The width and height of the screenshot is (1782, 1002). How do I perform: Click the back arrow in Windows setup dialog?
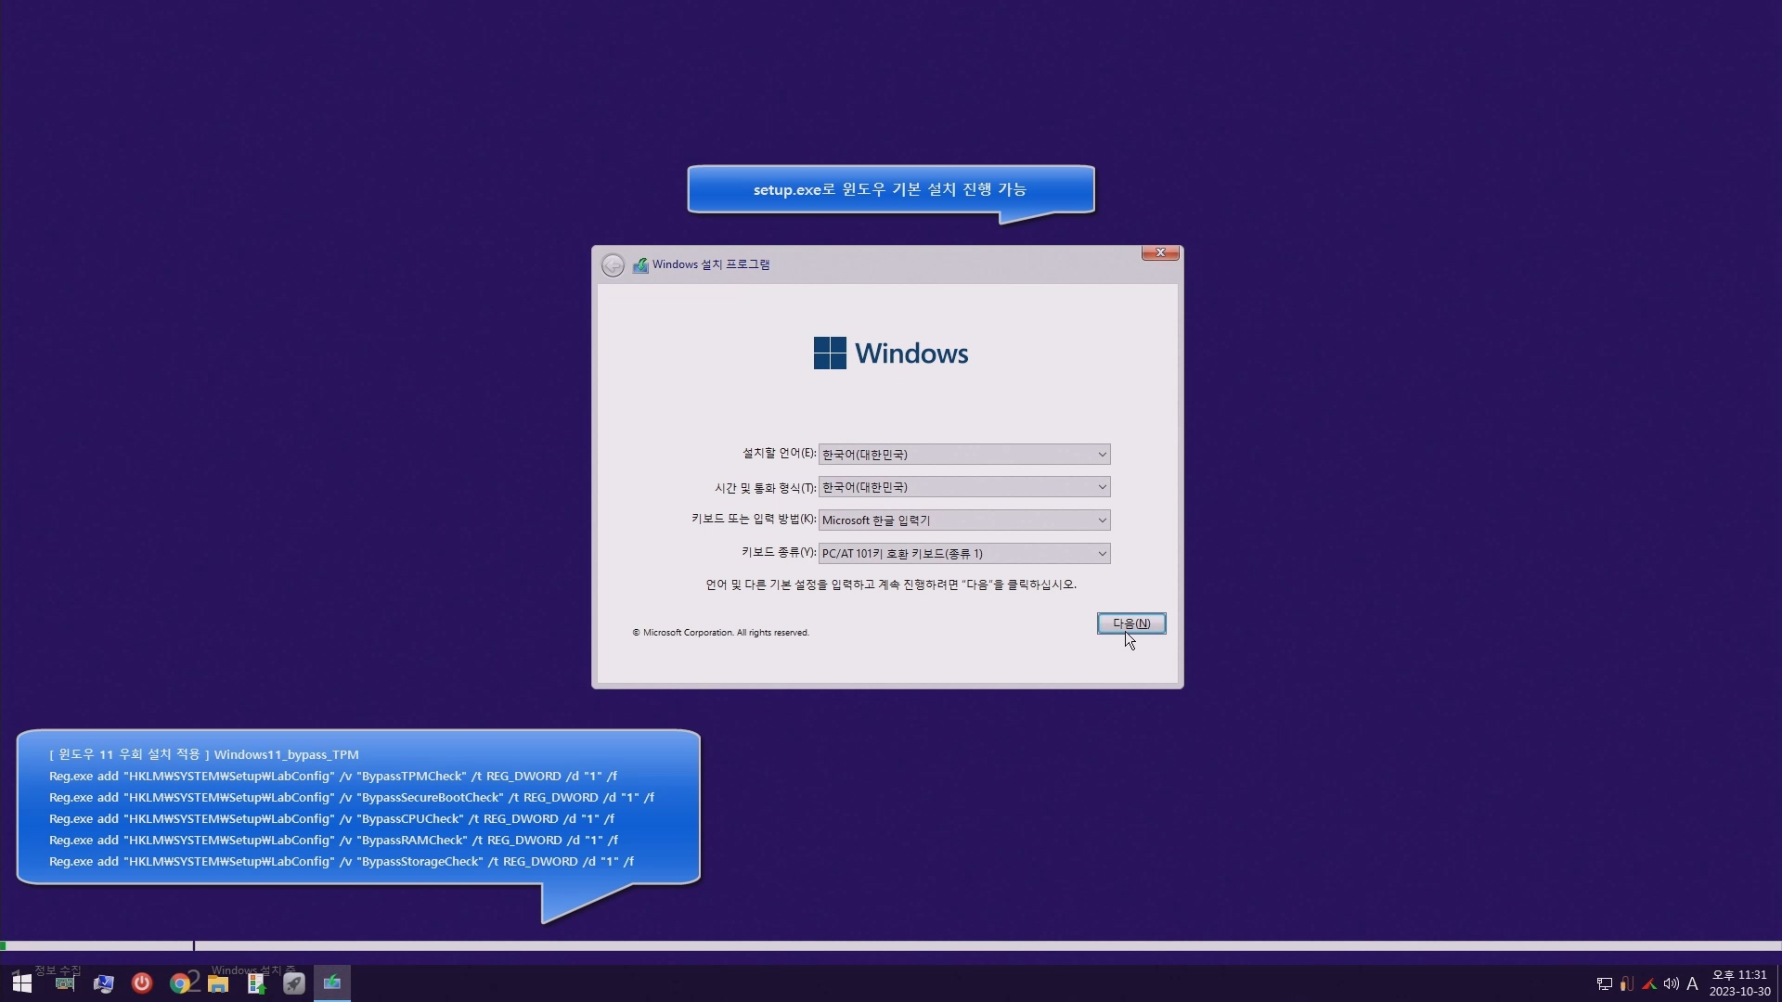613,265
